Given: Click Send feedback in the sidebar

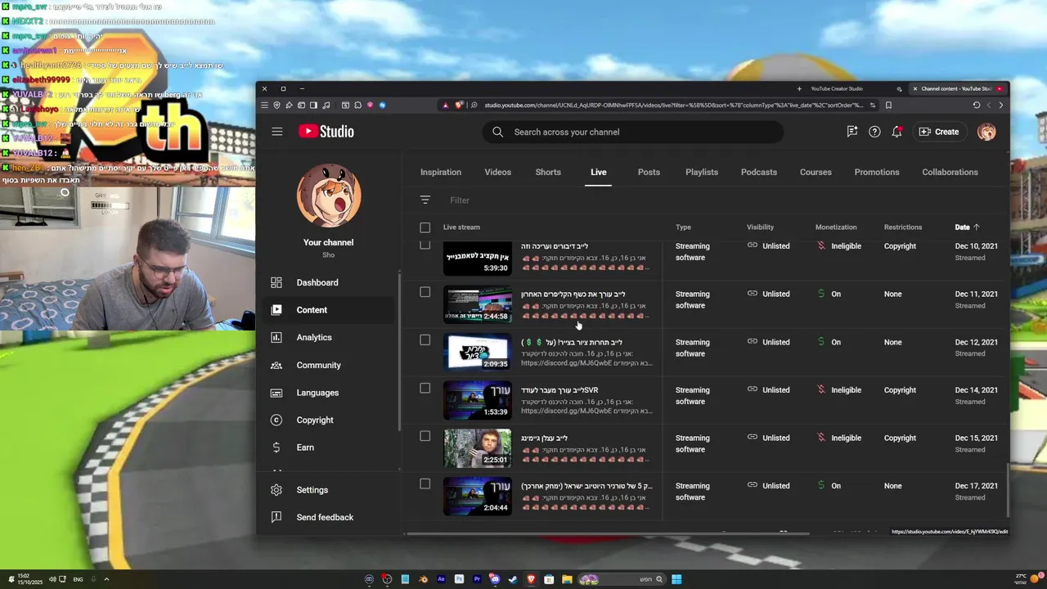Looking at the screenshot, I should click(x=325, y=517).
